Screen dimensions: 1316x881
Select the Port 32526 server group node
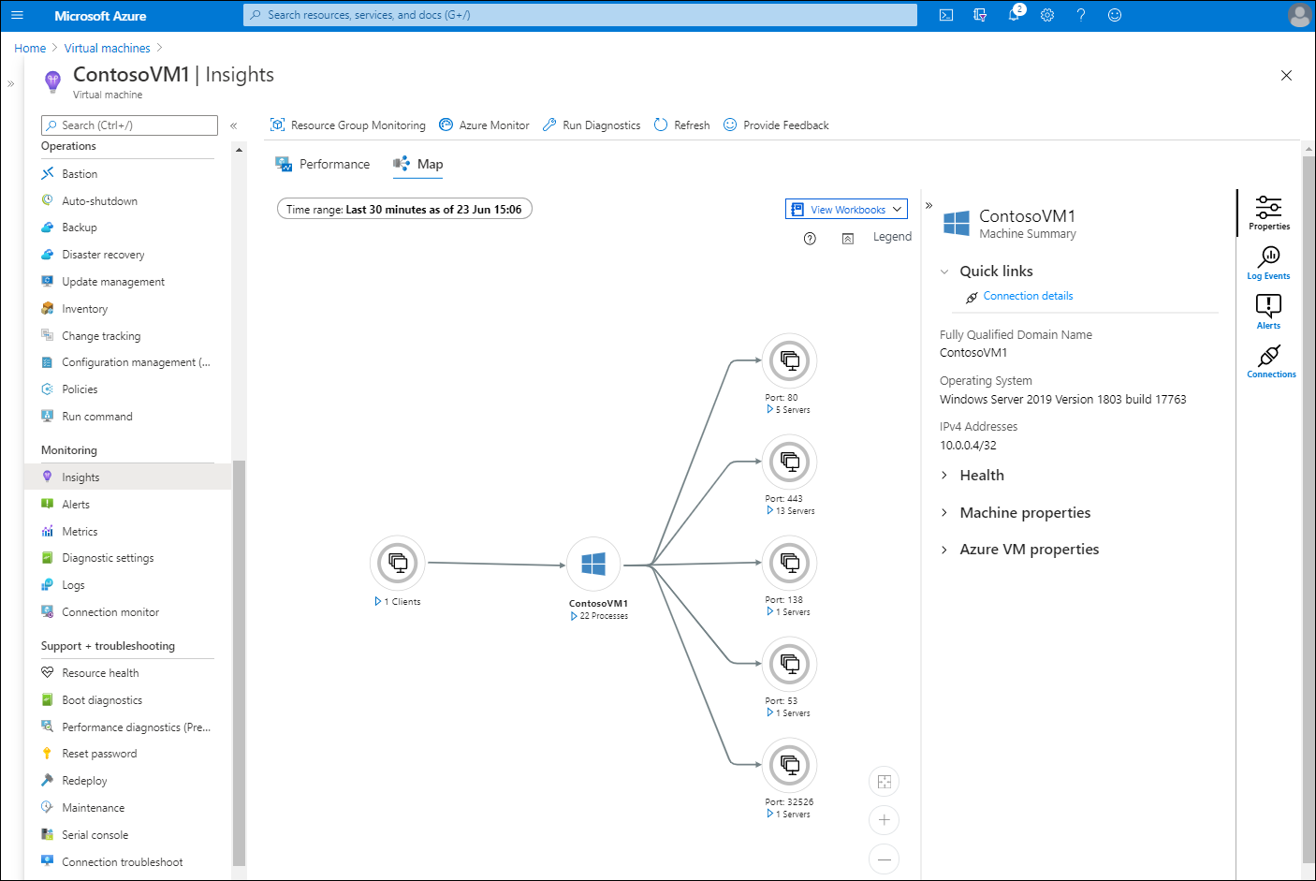790,765
